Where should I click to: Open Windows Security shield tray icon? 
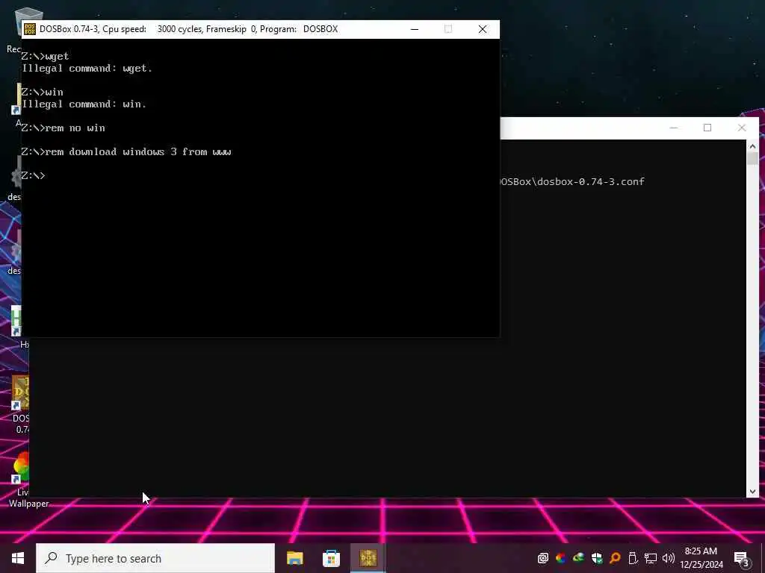coord(597,558)
